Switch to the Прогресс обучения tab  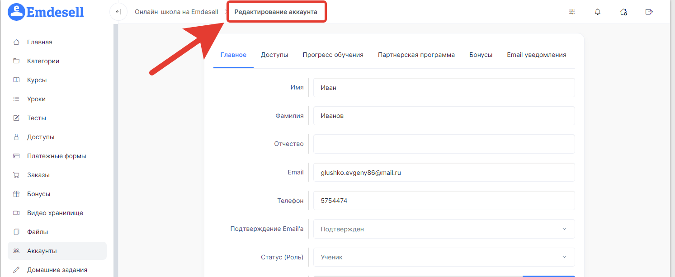333,55
